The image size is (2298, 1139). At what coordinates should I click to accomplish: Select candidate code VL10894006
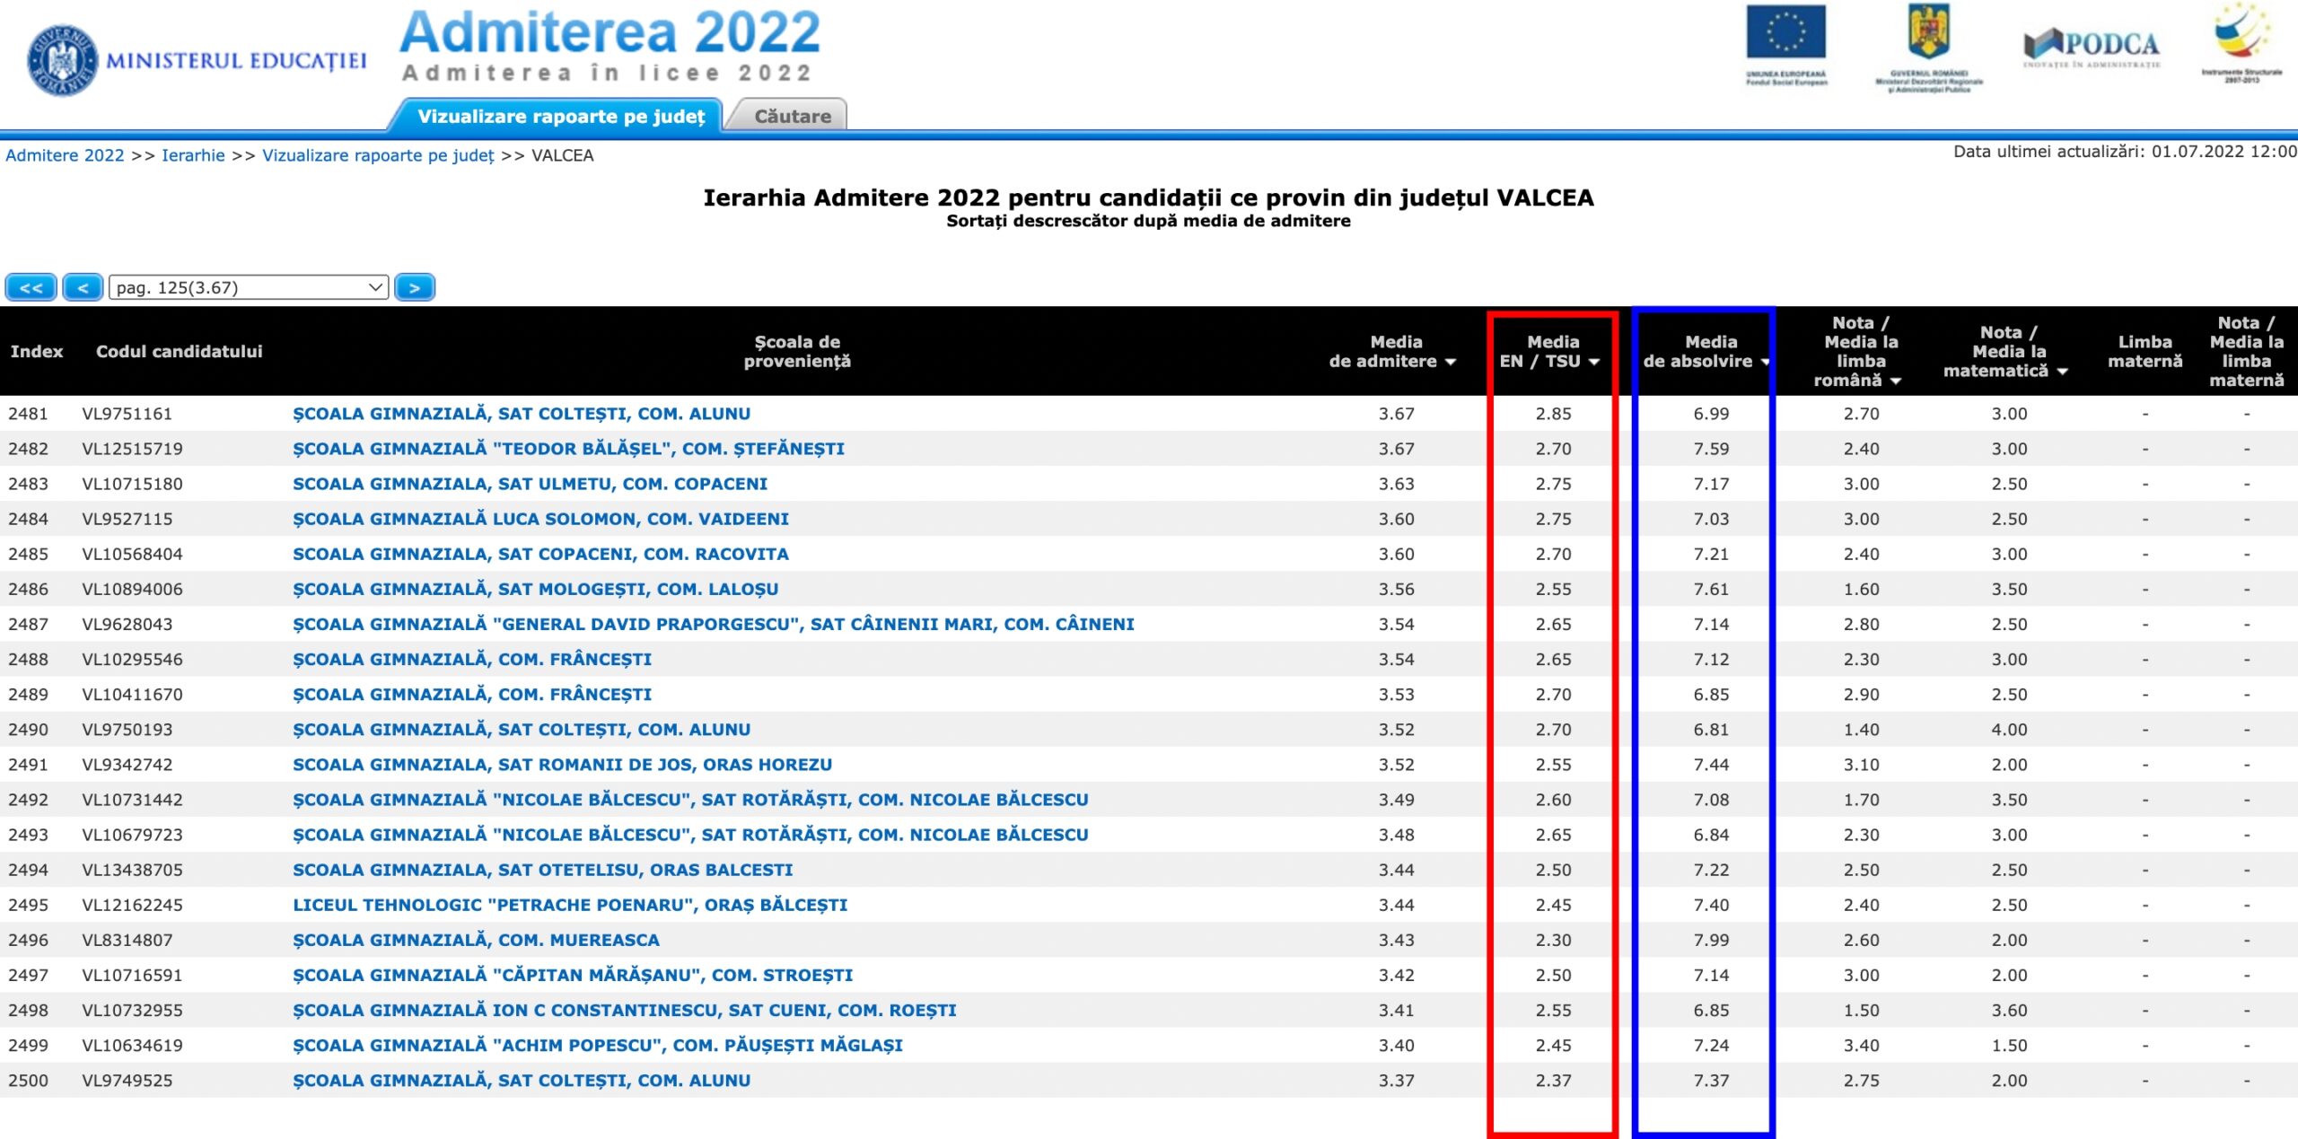pos(132,589)
